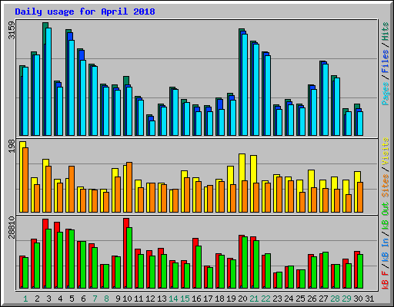Click the 'Visits' legend label
The height and width of the screenshot is (307, 394).
pos(385,151)
